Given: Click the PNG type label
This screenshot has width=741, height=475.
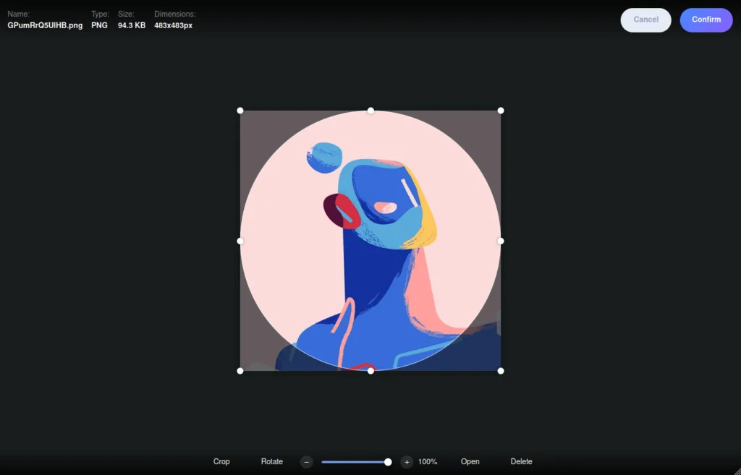Looking at the screenshot, I should (98, 24).
